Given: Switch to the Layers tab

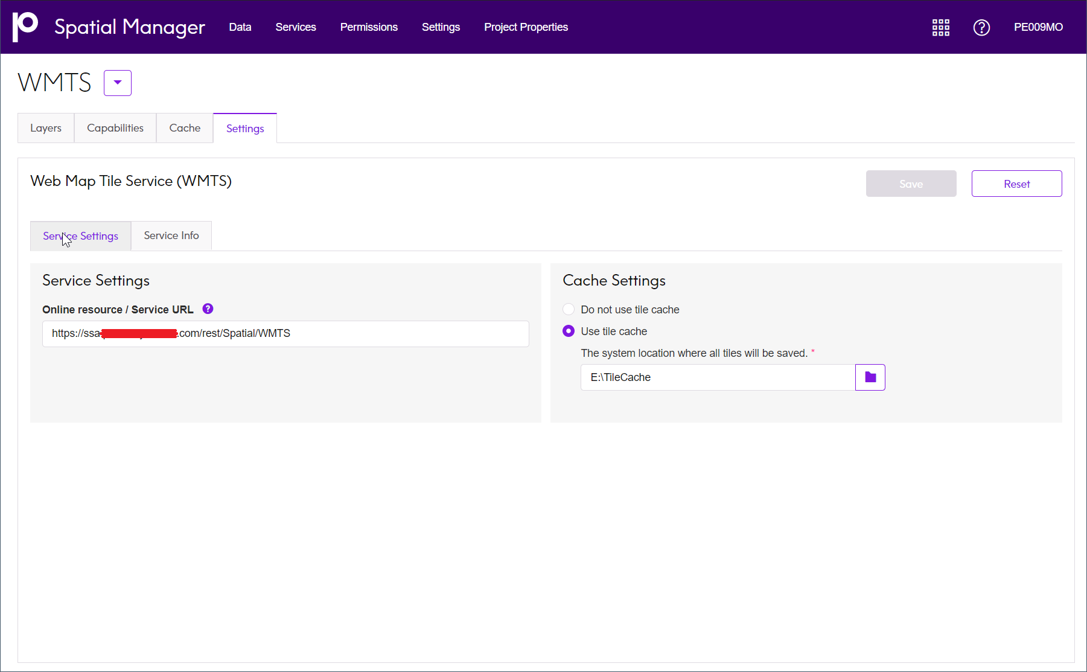Looking at the screenshot, I should [46, 128].
